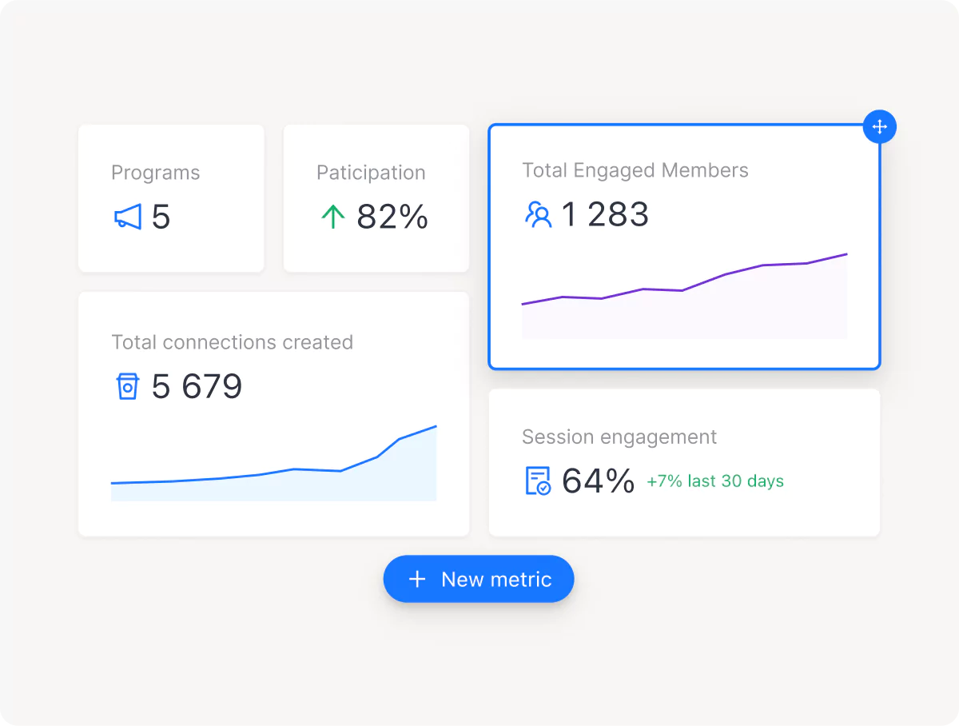Click the blue connections line chart

(273, 463)
